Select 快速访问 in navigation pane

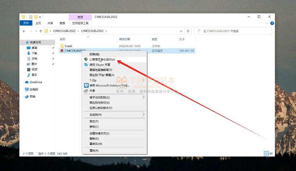[35, 42]
